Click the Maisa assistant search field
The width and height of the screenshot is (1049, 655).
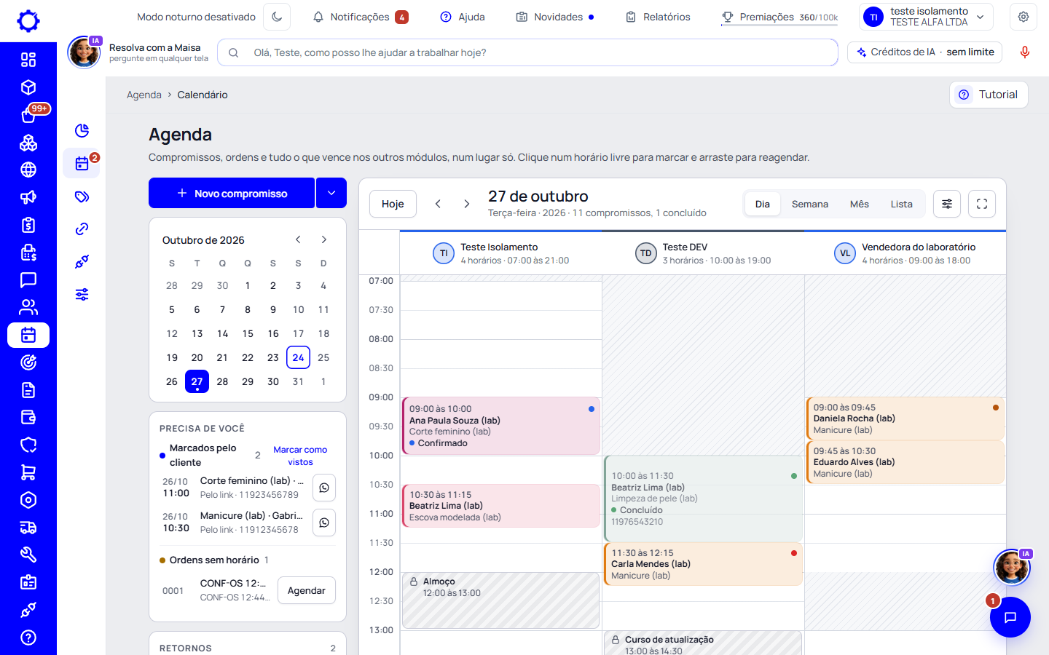[527, 52]
